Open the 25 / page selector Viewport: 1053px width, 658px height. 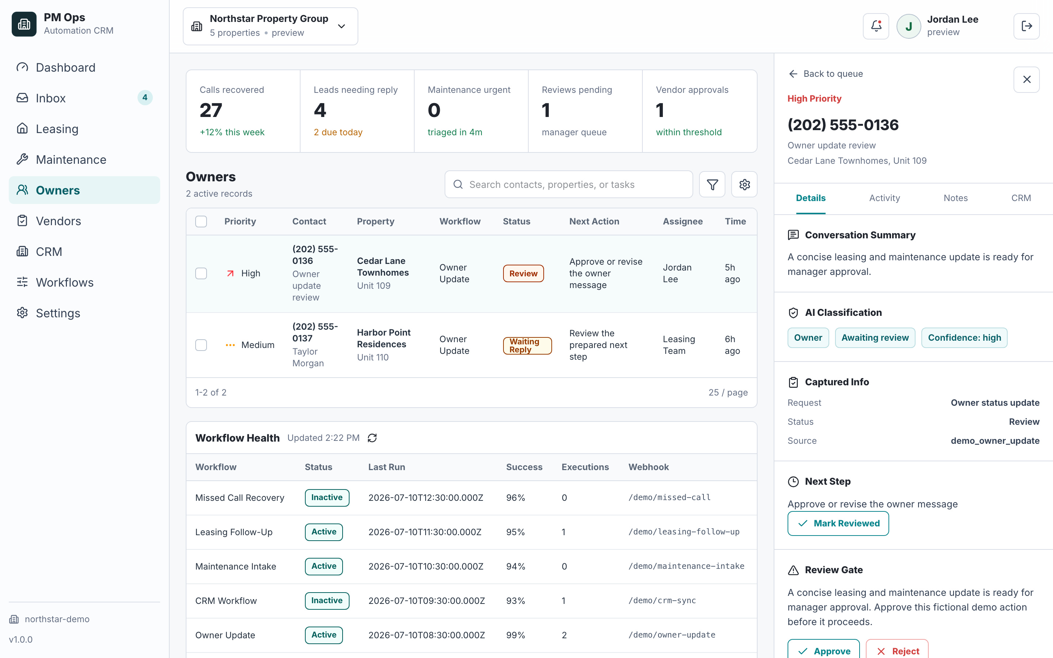click(728, 393)
